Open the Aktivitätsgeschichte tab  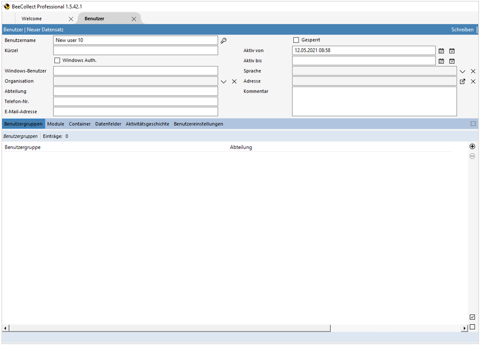(147, 124)
